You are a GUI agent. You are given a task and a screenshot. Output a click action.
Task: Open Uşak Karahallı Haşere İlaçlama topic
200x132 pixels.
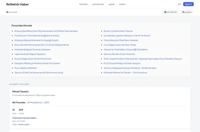pyautogui.click(x=30, y=54)
